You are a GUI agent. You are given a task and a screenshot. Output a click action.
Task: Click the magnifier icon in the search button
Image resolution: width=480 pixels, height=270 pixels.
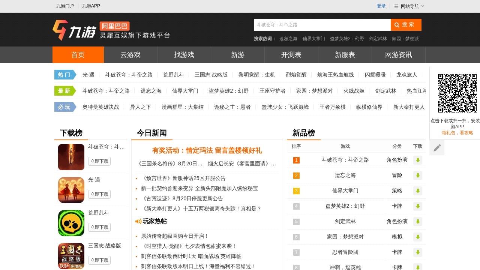click(x=397, y=25)
